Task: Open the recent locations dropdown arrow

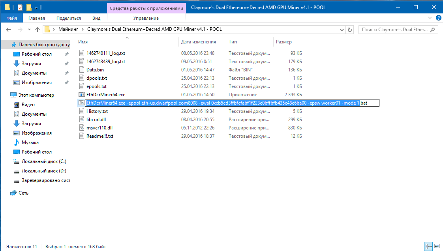Action: 29,29
